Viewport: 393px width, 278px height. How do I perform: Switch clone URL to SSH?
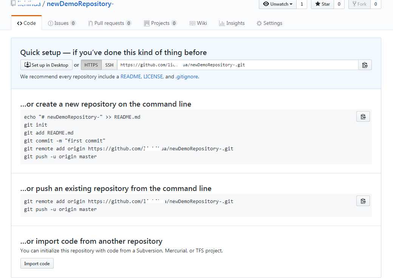point(109,65)
